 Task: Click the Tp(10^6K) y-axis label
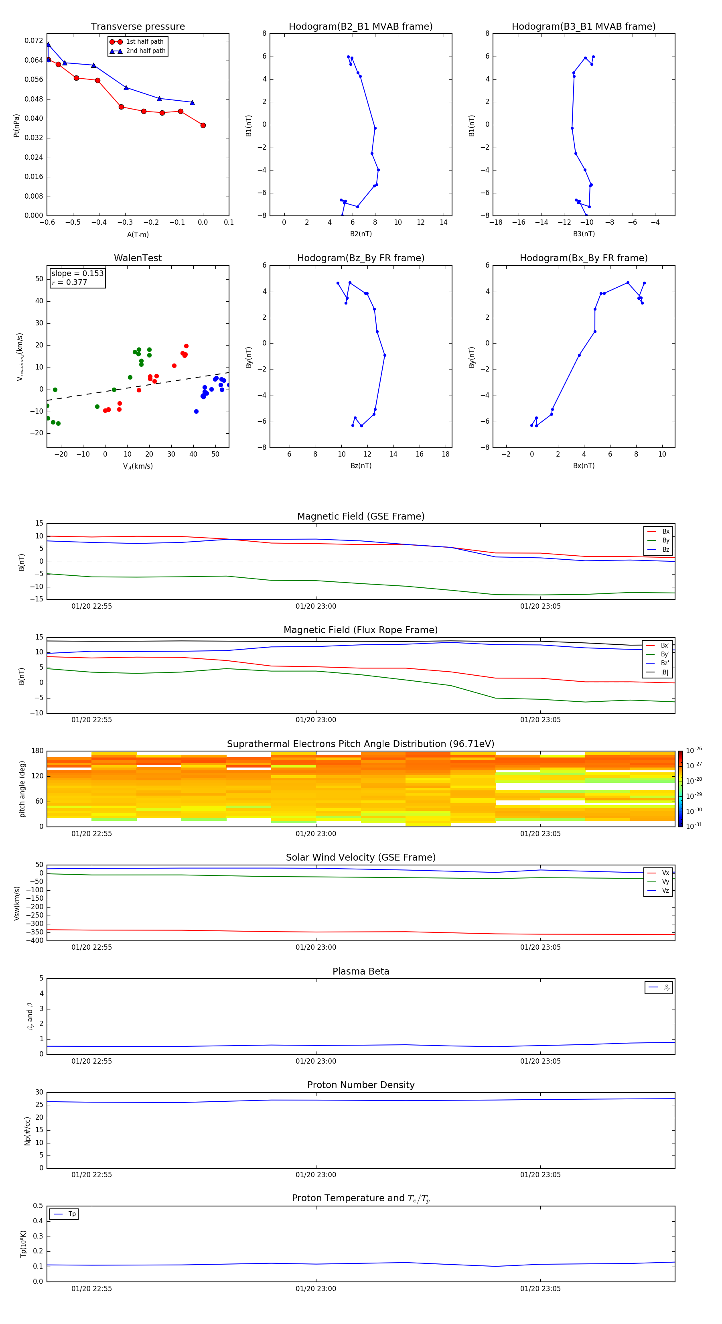tap(24, 1244)
